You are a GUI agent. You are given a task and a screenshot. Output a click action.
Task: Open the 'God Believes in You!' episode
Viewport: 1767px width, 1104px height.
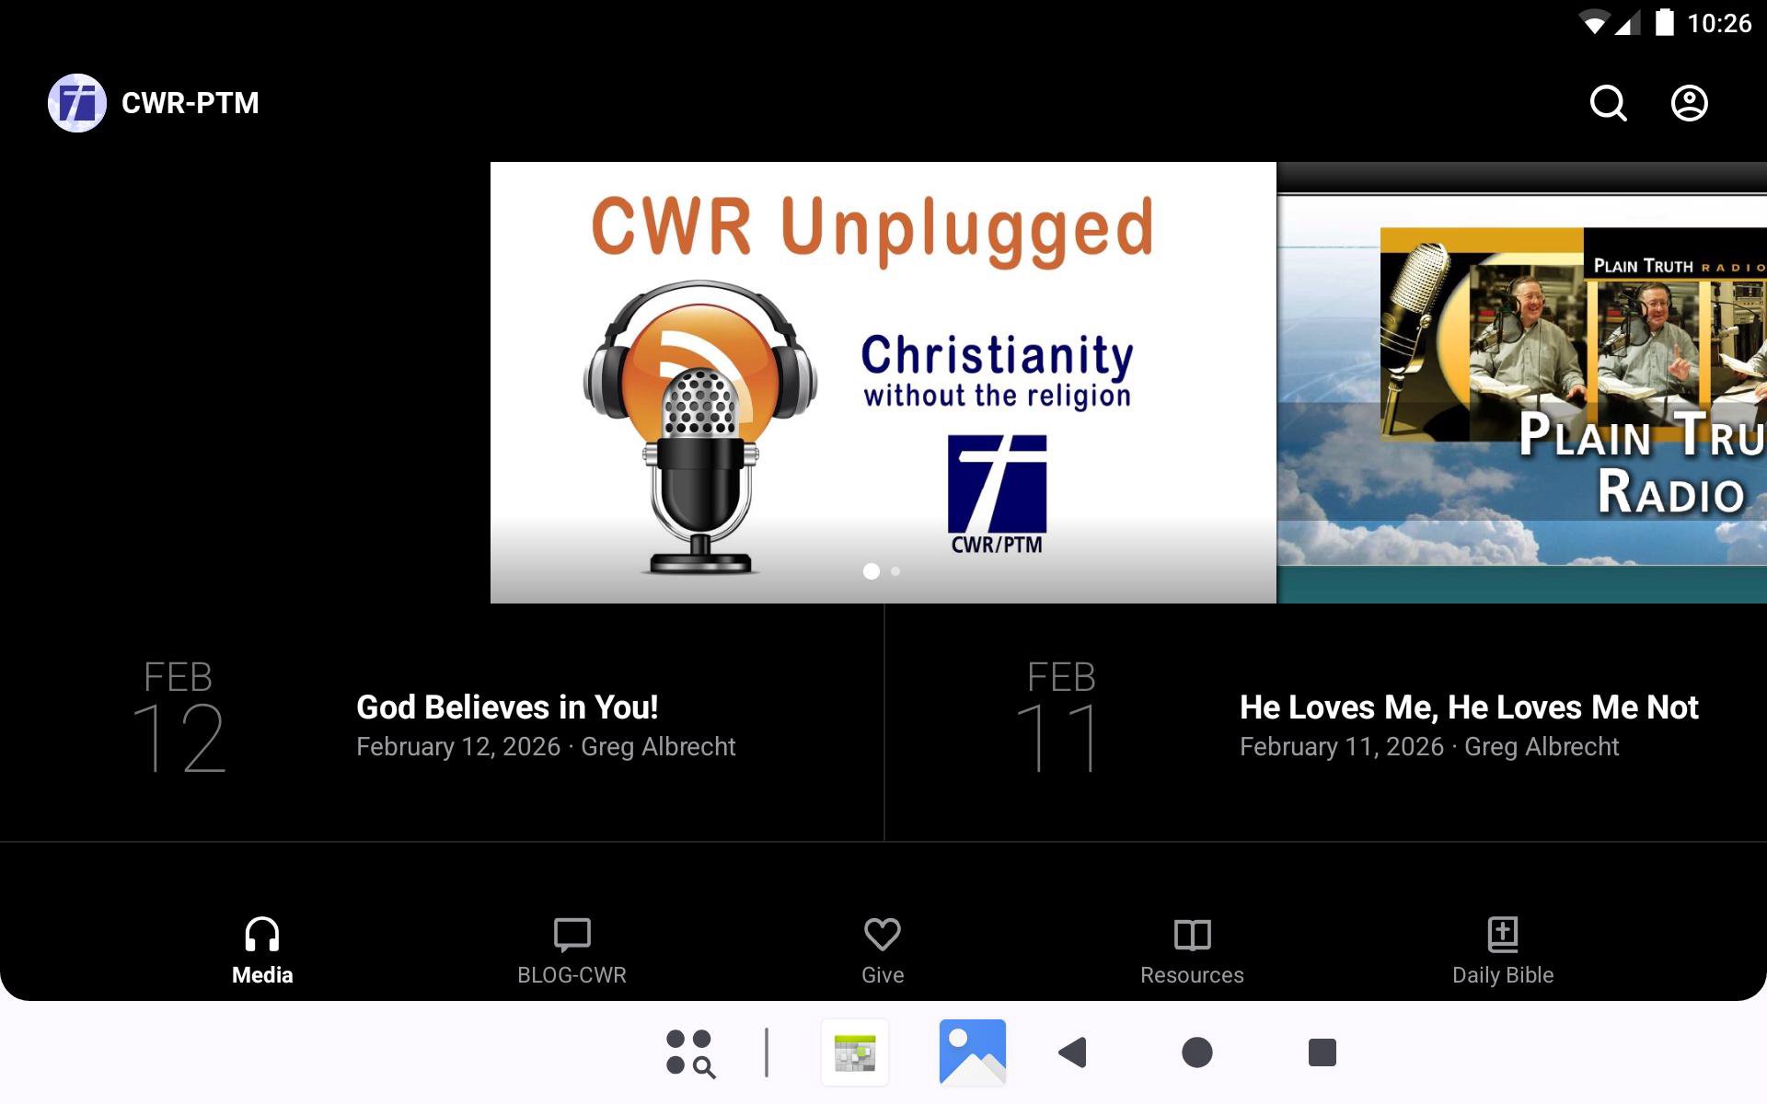click(507, 707)
